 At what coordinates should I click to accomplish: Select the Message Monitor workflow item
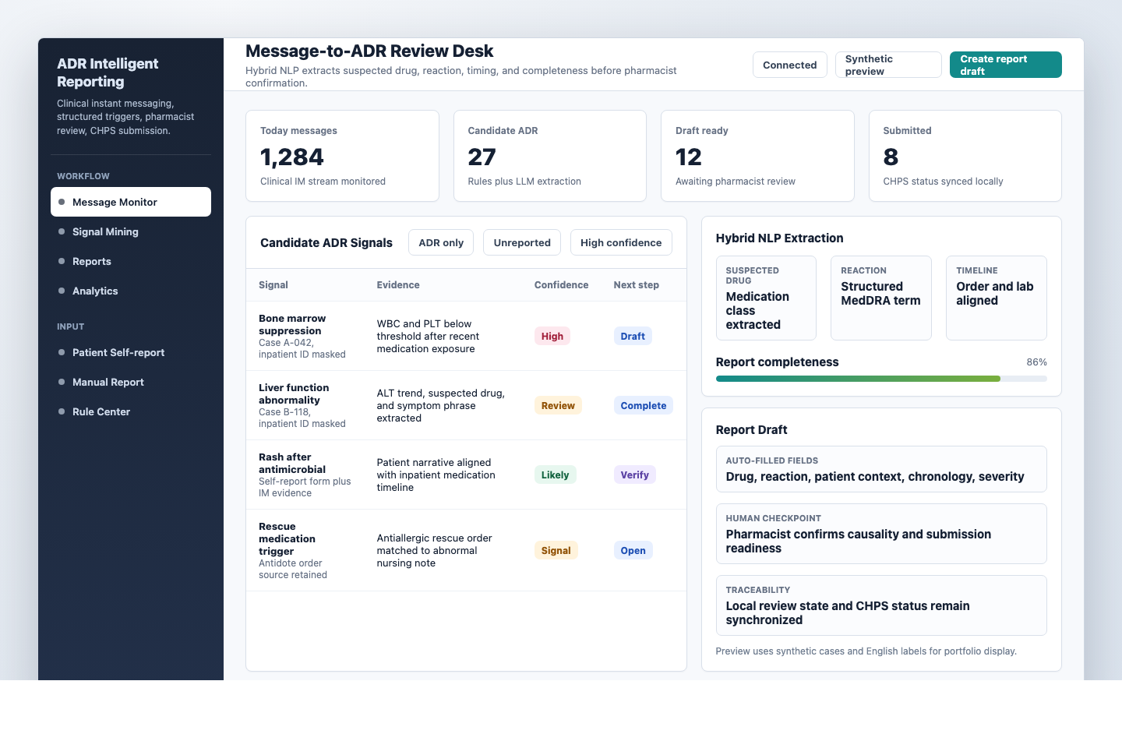point(130,202)
